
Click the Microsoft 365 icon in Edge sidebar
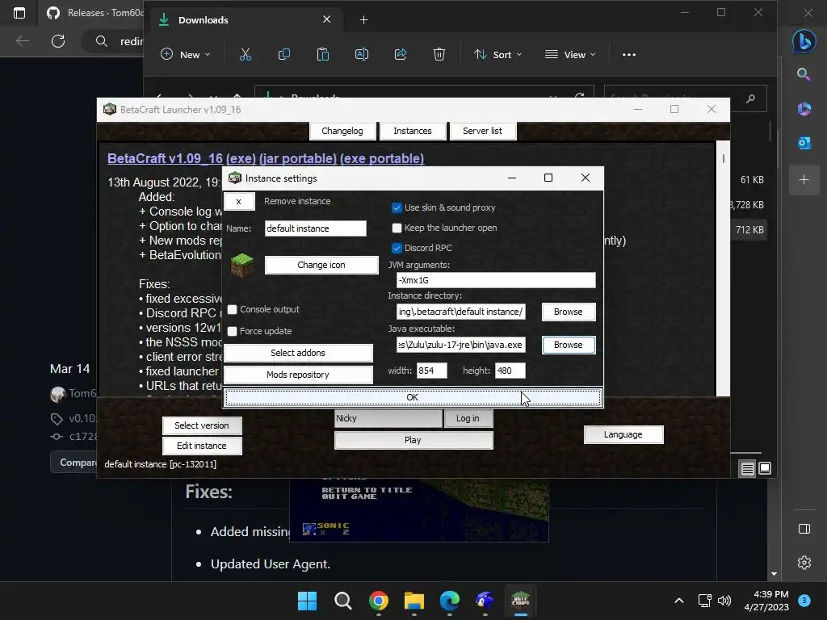(x=804, y=109)
